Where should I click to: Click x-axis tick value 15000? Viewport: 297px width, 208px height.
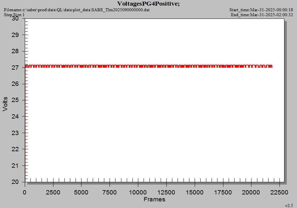(194, 192)
